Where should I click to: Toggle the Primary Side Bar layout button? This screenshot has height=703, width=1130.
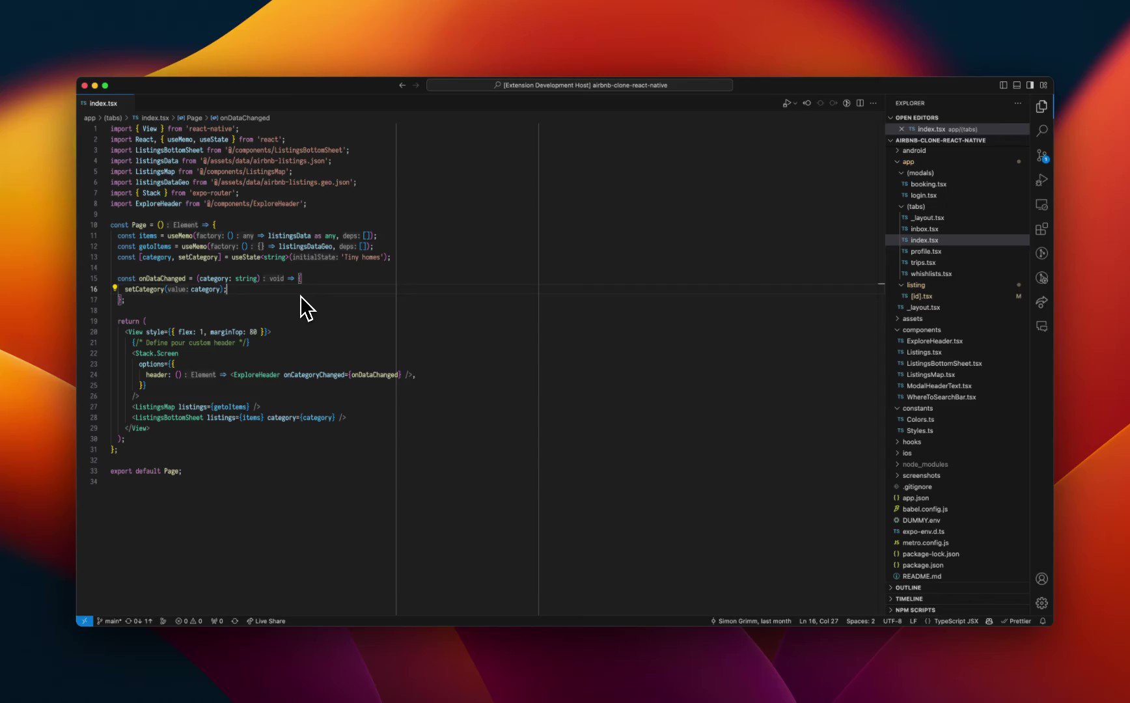click(1003, 85)
